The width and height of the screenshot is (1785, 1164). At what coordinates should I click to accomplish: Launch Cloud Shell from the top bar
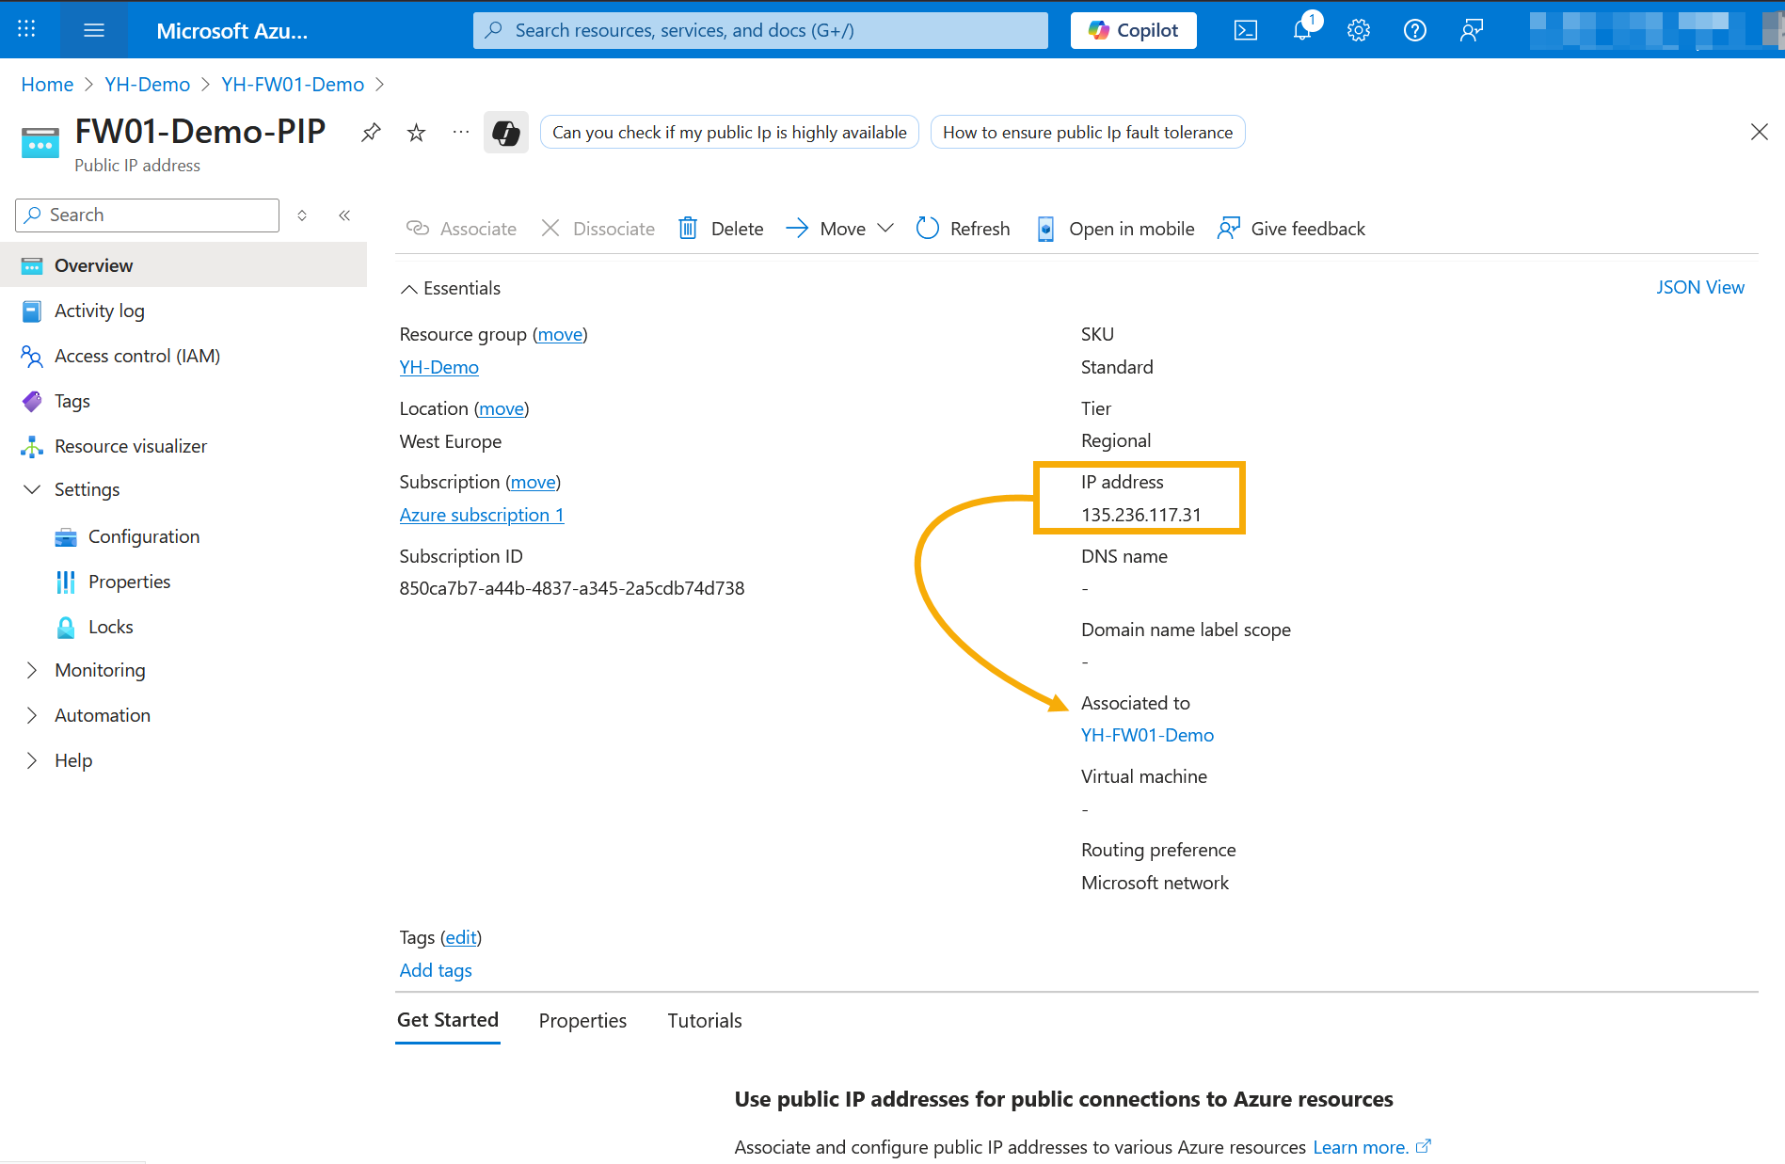point(1245,30)
